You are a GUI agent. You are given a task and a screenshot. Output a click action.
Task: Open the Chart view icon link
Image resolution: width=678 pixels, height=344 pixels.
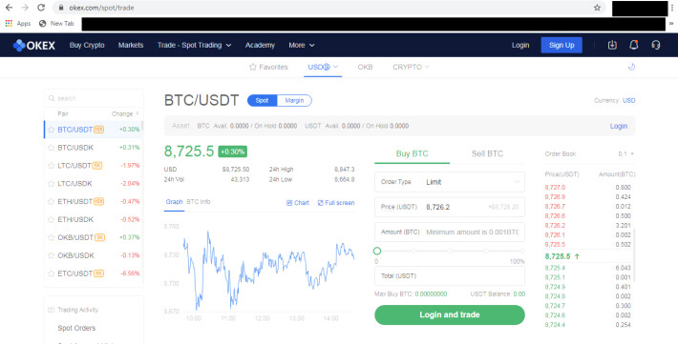[x=298, y=203]
